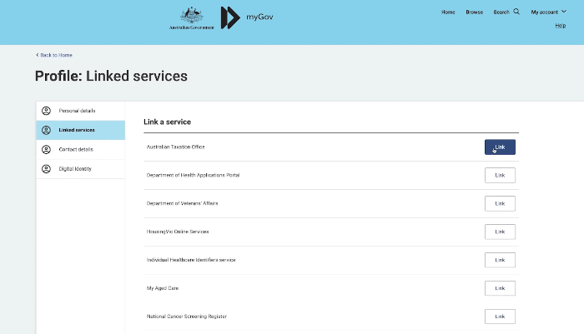Screen dimensions: 584x334
Task: Select the Linked services section
Action: (80, 130)
